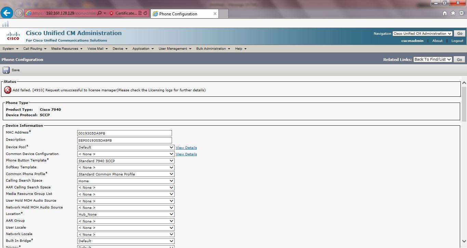This screenshot has width=467, height=248.
Task: Open the Call Routing menu
Action: (35, 49)
